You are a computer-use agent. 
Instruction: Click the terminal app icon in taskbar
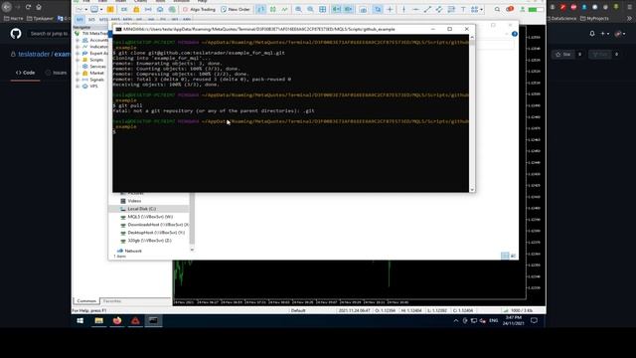click(153, 320)
